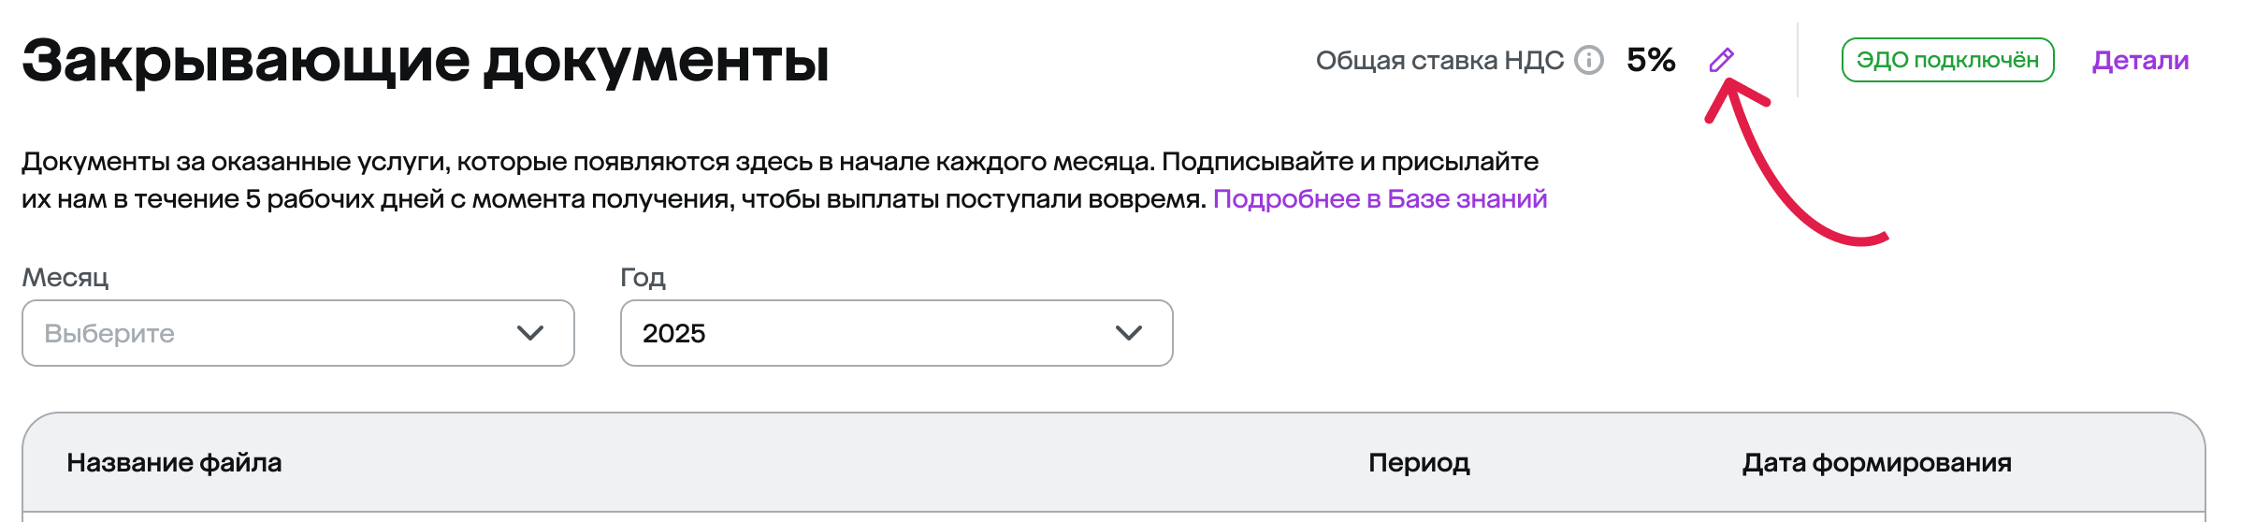Screen dimensions: 2241x522
Task: Click the info icon beside Общая ставка НДС
Action: pos(1588,60)
